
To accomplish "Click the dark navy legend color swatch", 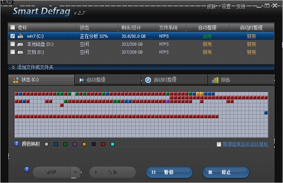I will click(94, 144).
